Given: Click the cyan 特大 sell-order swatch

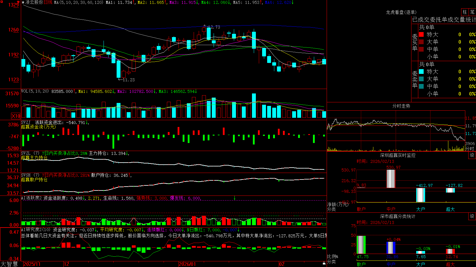Looking at the screenshot, I should click(x=421, y=71).
